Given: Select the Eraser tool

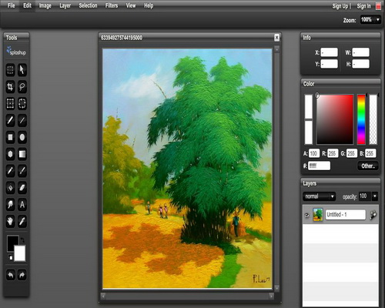Looking at the screenshot, I should pyautogui.click(x=22, y=188).
